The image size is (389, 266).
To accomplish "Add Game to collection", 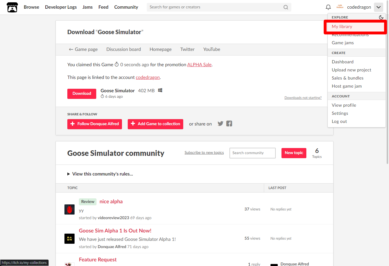I will click(155, 124).
